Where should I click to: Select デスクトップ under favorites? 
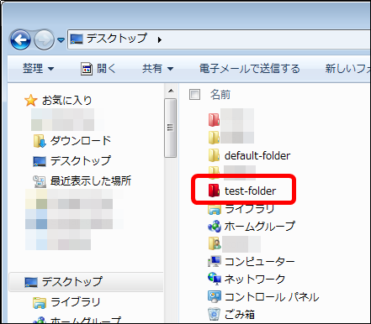pos(81,161)
